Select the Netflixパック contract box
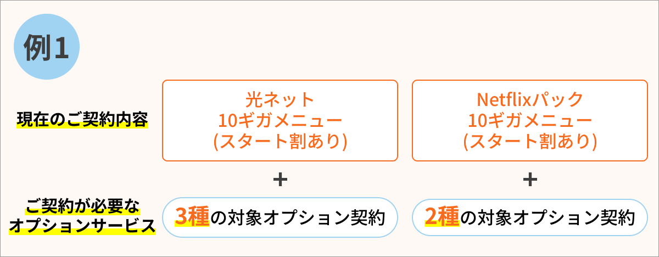Viewport: 659px width, 257px height. point(530,121)
